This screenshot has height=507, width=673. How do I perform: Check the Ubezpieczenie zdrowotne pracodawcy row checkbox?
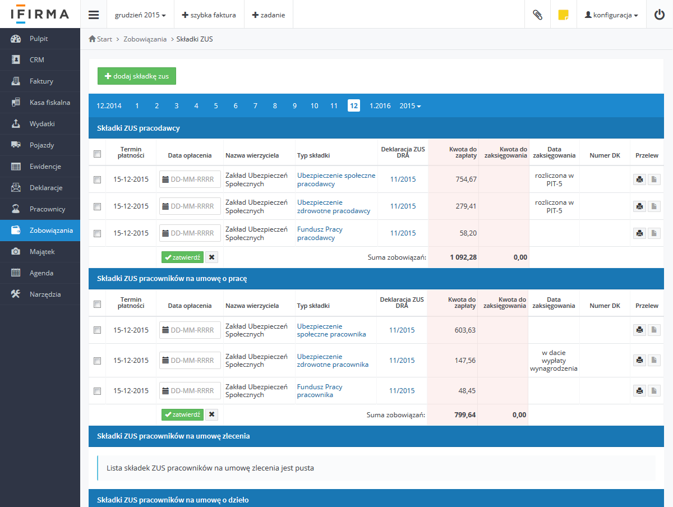tap(97, 206)
